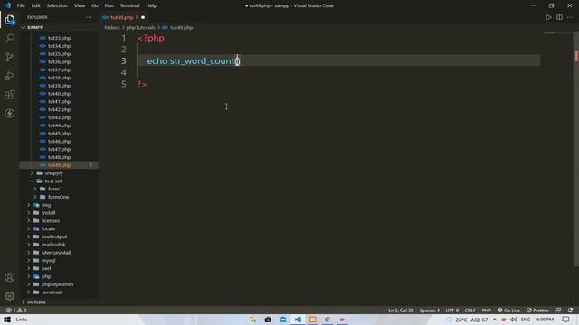Open the Explorer view in activity bar

[x=10, y=20]
